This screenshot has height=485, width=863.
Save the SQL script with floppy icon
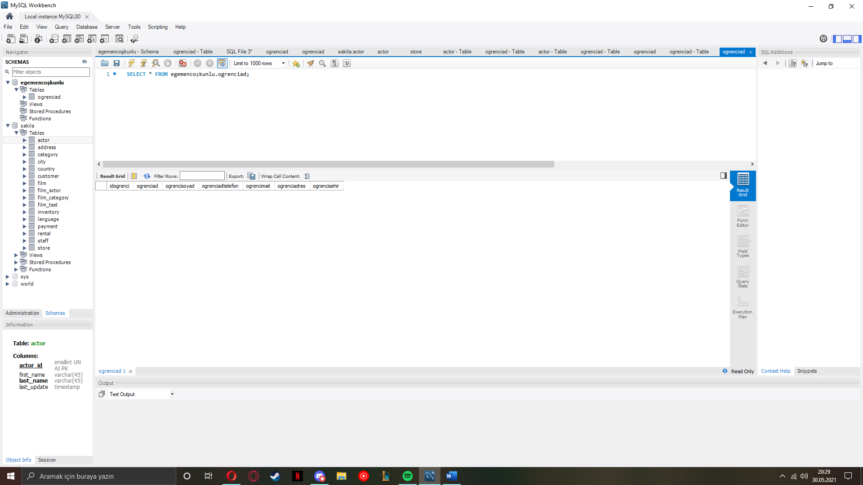[117, 63]
